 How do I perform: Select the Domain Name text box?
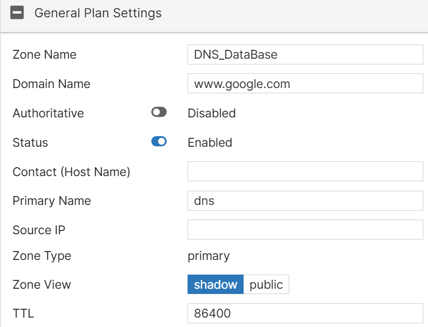pos(305,83)
